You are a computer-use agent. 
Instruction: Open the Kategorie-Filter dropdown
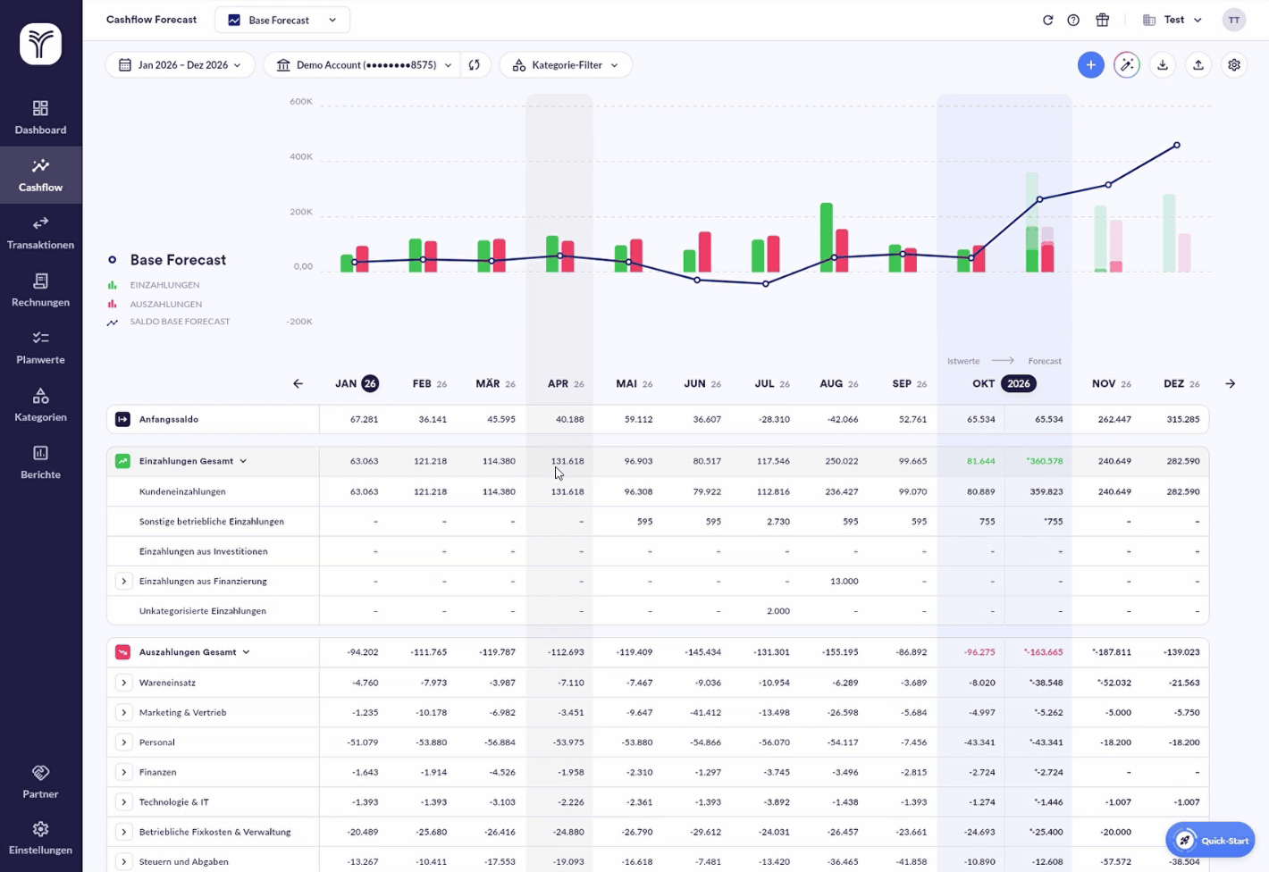(566, 65)
